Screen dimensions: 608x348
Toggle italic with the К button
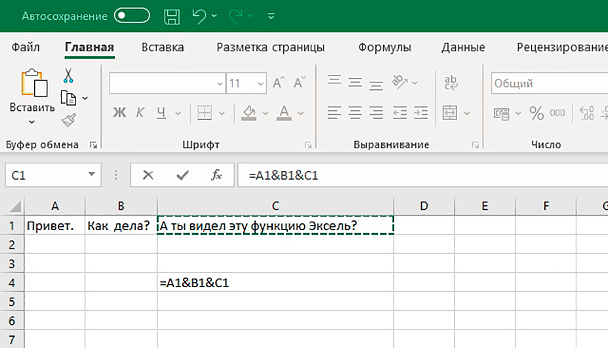pyautogui.click(x=140, y=113)
